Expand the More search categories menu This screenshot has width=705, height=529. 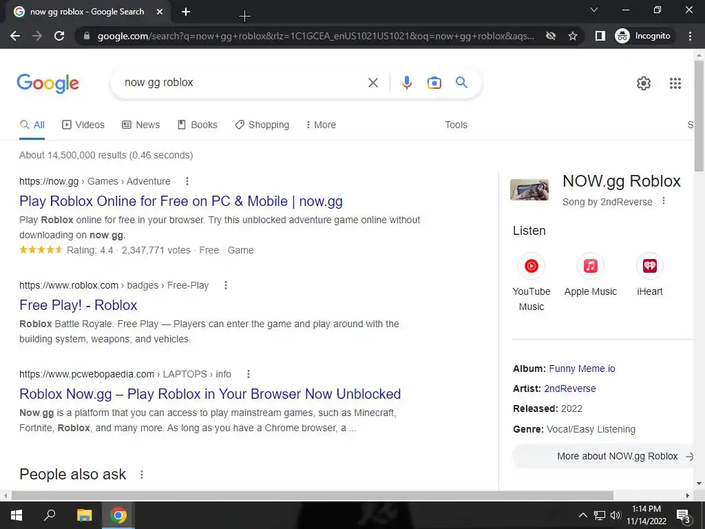321,125
